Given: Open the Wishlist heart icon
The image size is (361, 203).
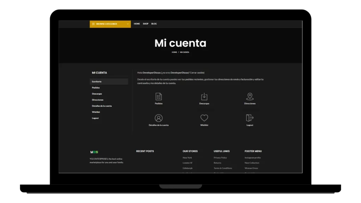Looking at the screenshot, I should pos(204,118).
